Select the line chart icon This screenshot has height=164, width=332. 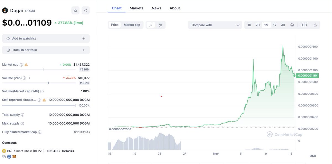[x=151, y=25]
